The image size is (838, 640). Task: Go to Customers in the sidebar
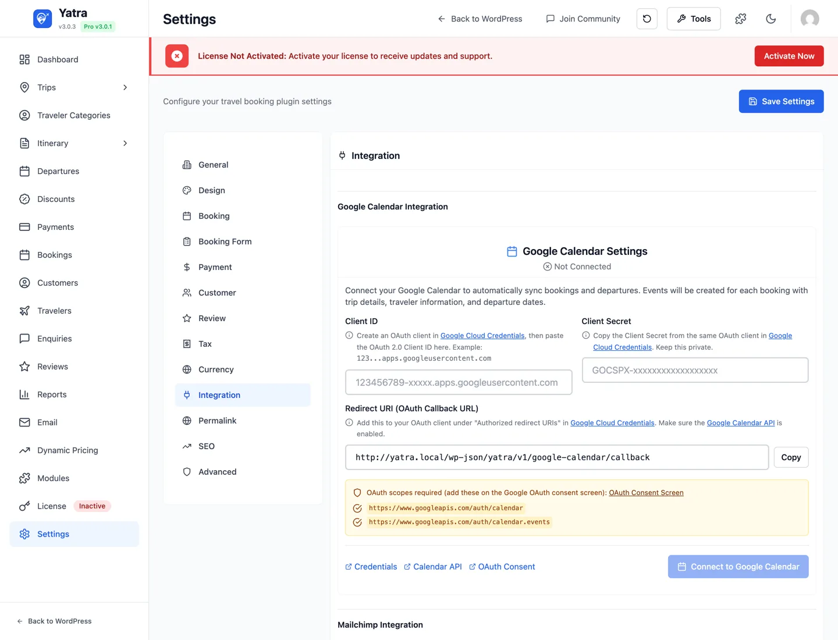click(x=74, y=283)
